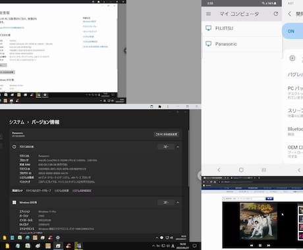Tap Android home button under マイ コンピュータ
The image size is (303, 250).
pyautogui.click(x=241, y=170)
